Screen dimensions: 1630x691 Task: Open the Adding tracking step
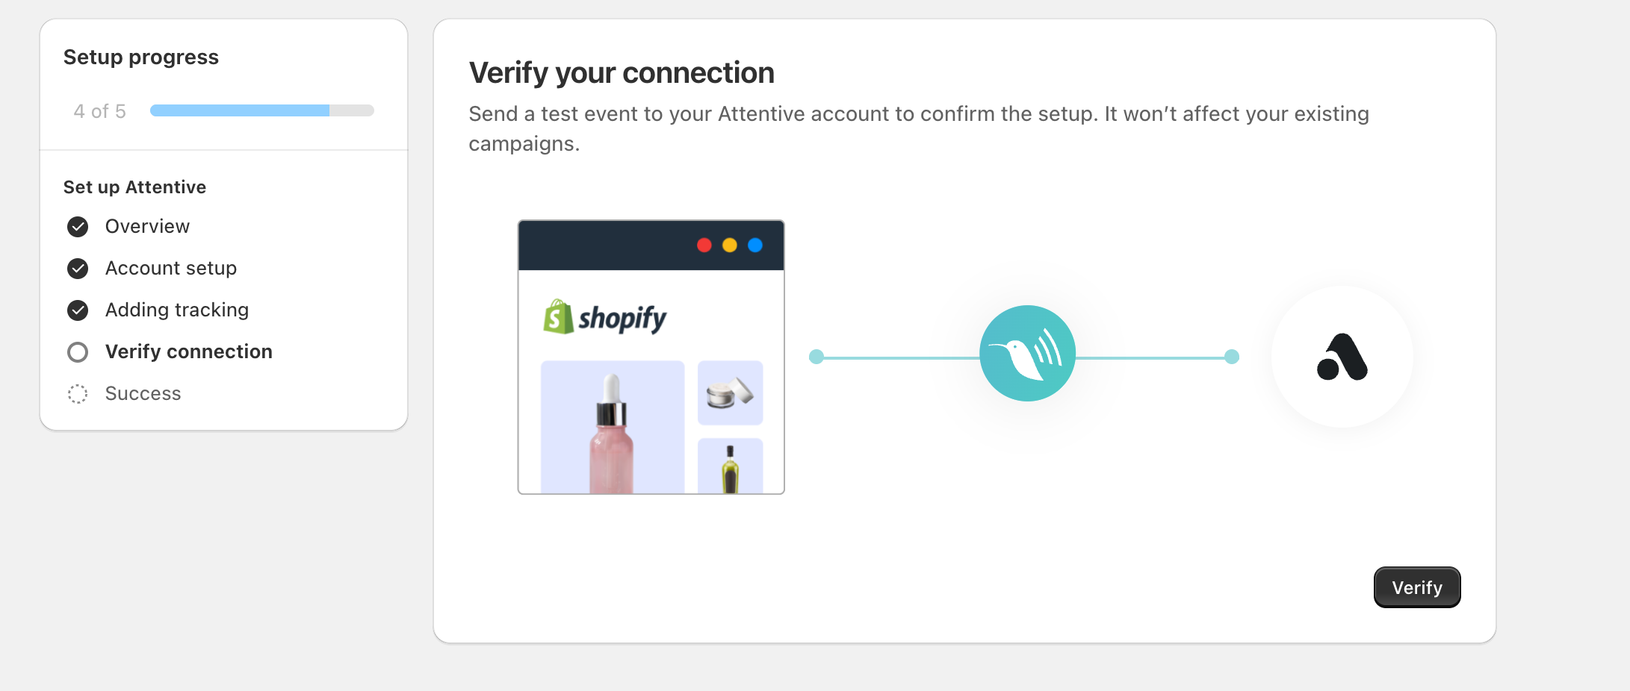coord(176,310)
